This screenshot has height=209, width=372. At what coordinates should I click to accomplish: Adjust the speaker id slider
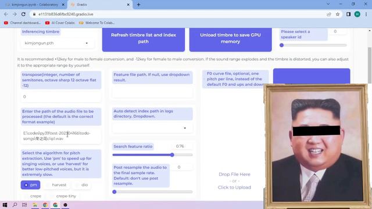[x=314, y=45]
